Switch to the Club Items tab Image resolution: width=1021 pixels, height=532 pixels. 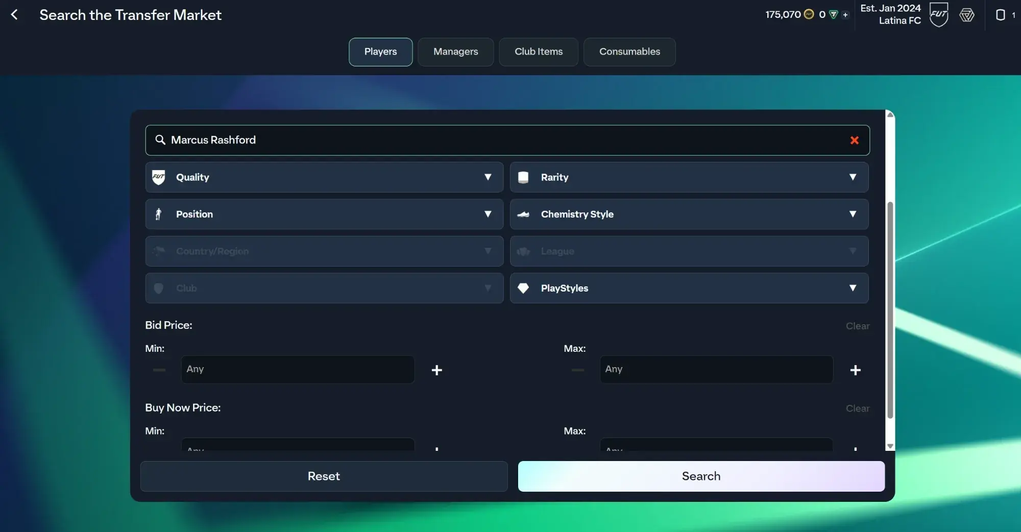[539, 52]
